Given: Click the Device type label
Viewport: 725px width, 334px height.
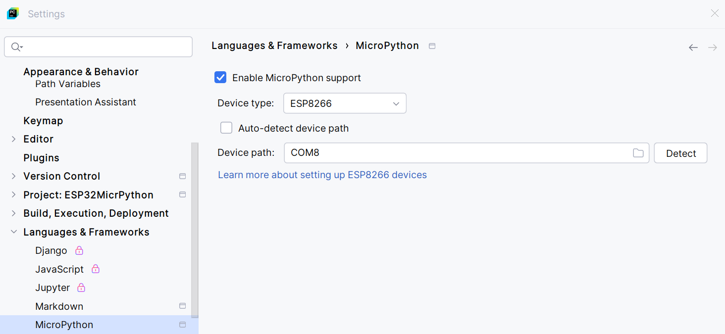Looking at the screenshot, I should click(246, 103).
